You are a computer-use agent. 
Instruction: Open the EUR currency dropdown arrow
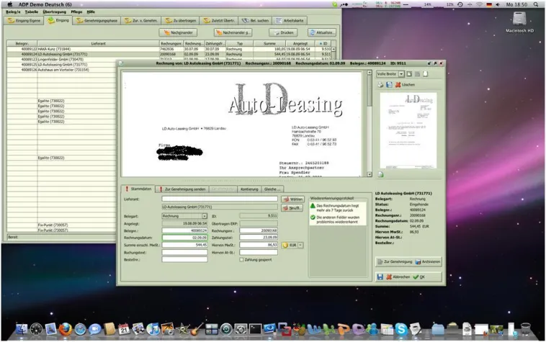tap(300, 246)
